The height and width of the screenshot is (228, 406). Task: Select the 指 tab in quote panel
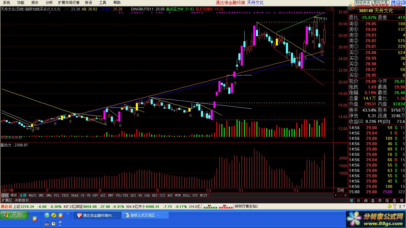pos(387,201)
